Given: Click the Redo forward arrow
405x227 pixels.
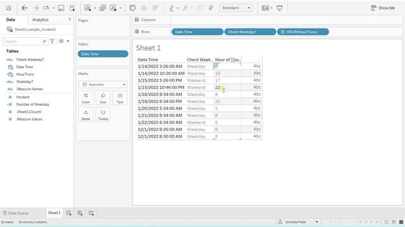Looking at the screenshot, I should pos(36,8).
